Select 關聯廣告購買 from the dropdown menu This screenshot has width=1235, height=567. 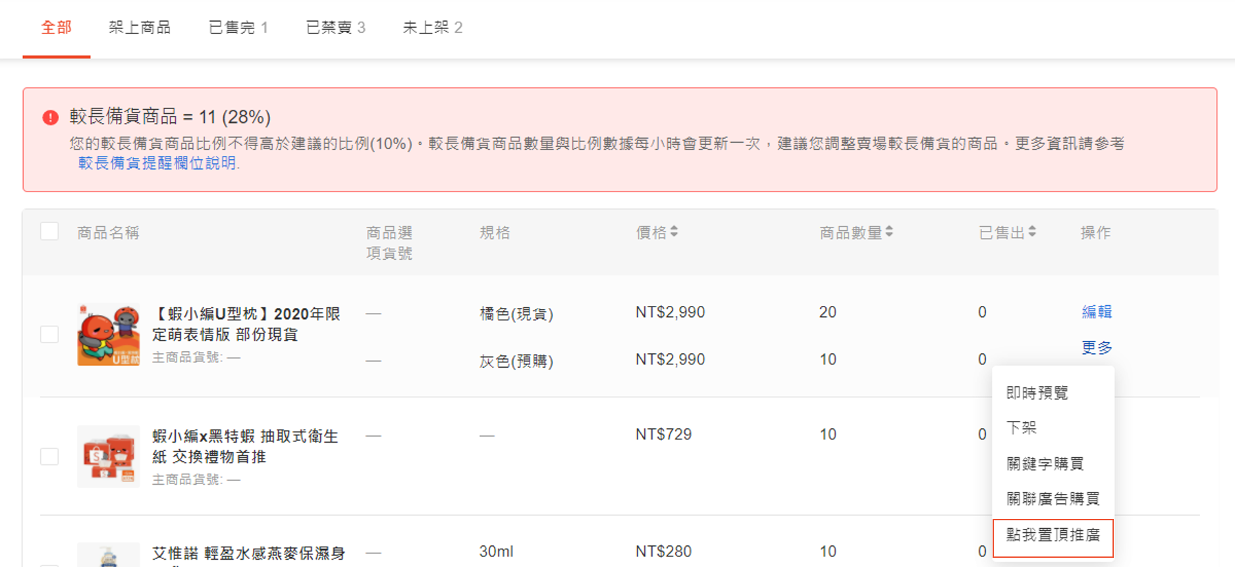1053,499
